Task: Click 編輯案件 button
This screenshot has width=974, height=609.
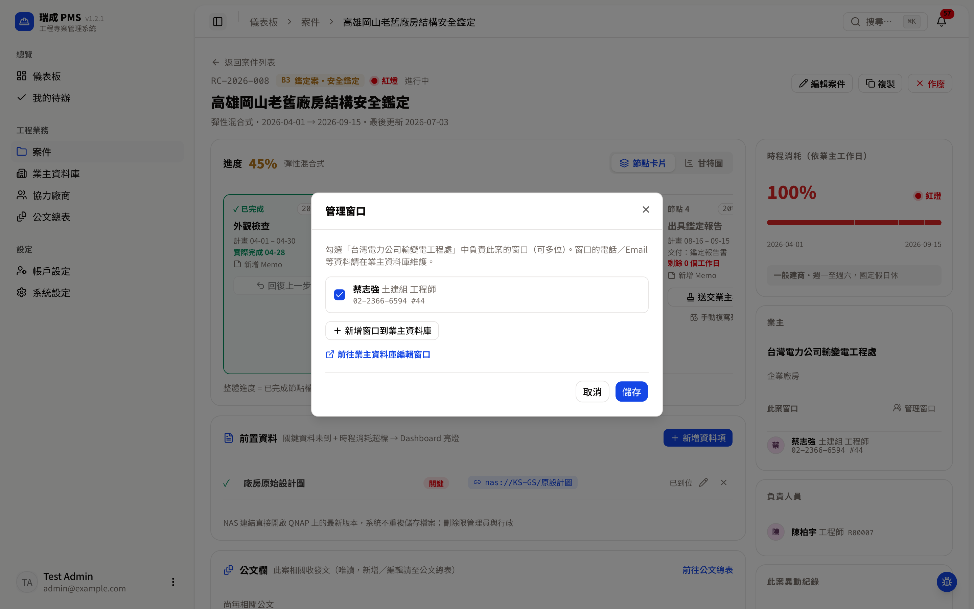Action: pyautogui.click(x=822, y=83)
